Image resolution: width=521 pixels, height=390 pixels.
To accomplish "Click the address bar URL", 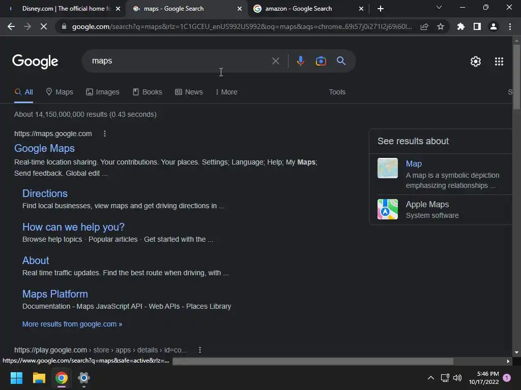I will [x=242, y=26].
